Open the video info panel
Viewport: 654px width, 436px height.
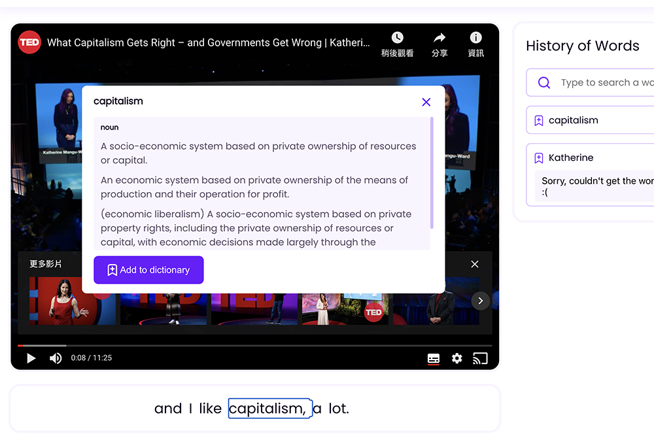pos(475,37)
